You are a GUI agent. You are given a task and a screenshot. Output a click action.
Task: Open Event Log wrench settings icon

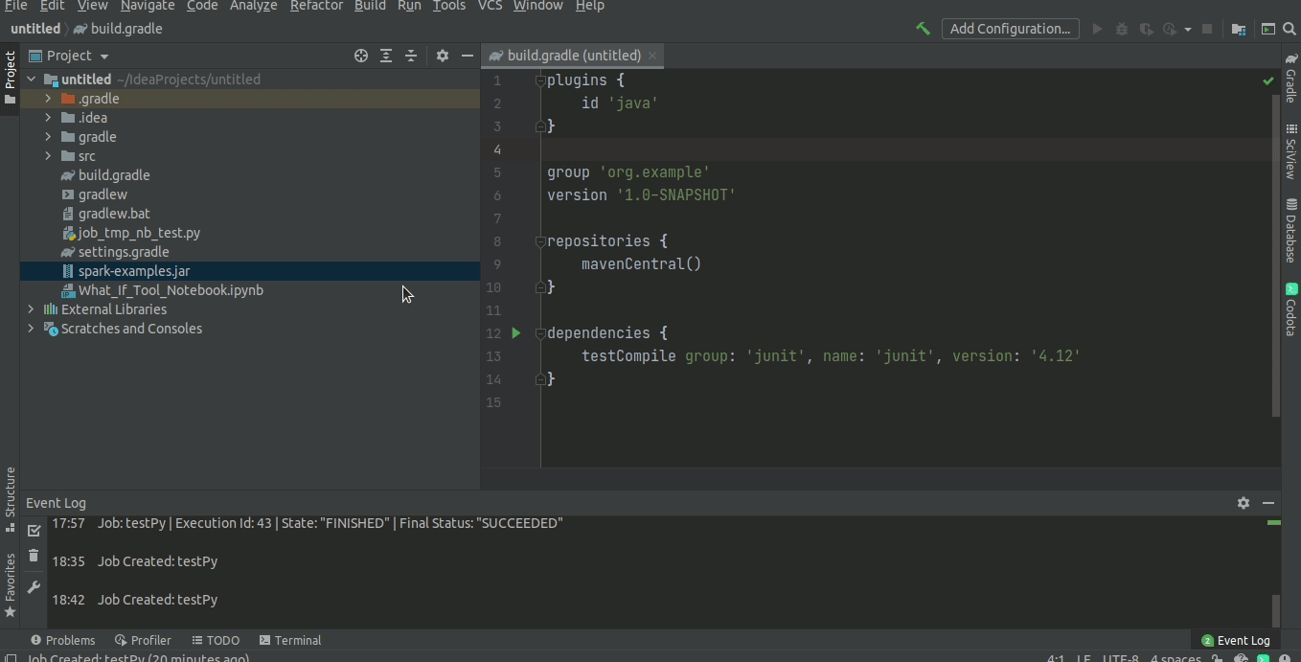(34, 587)
